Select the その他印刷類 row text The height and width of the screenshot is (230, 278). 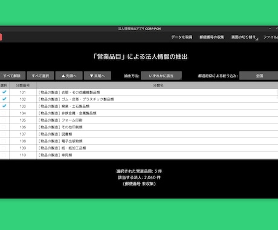72,127
